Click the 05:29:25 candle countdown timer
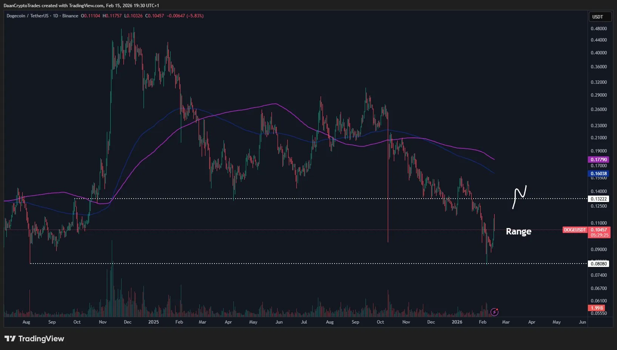The height and width of the screenshot is (350, 617). point(599,235)
